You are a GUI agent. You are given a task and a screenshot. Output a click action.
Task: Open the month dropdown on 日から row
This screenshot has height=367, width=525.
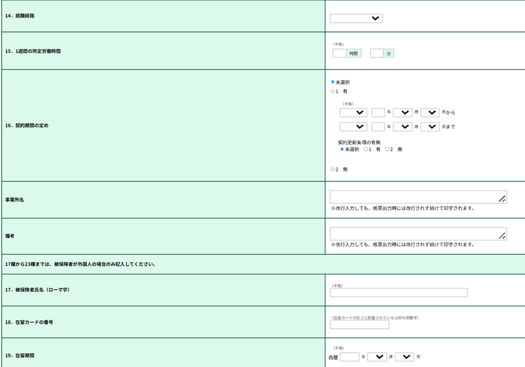402,113
